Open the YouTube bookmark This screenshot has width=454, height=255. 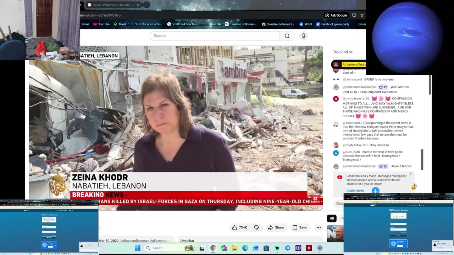click(101, 24)
